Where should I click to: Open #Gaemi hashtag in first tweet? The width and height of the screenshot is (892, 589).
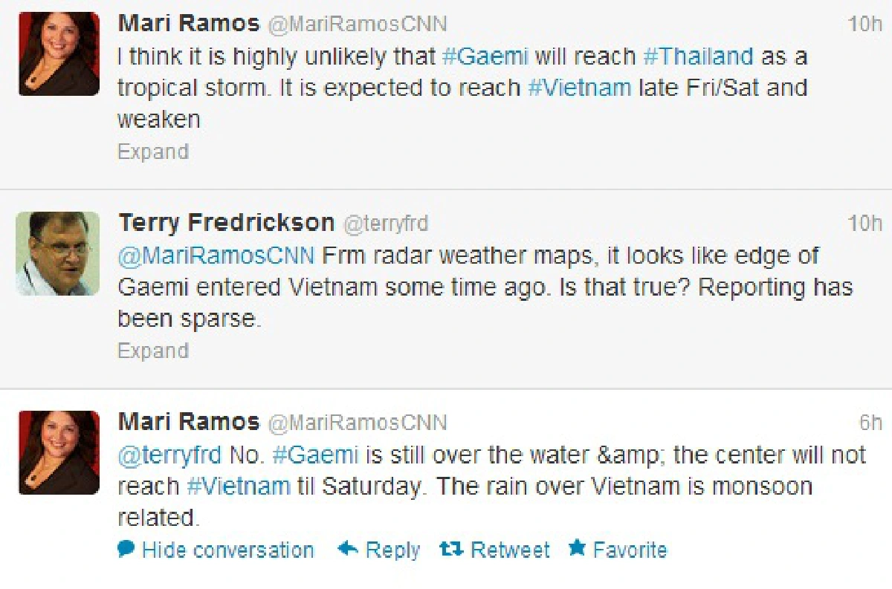[485, 56]
